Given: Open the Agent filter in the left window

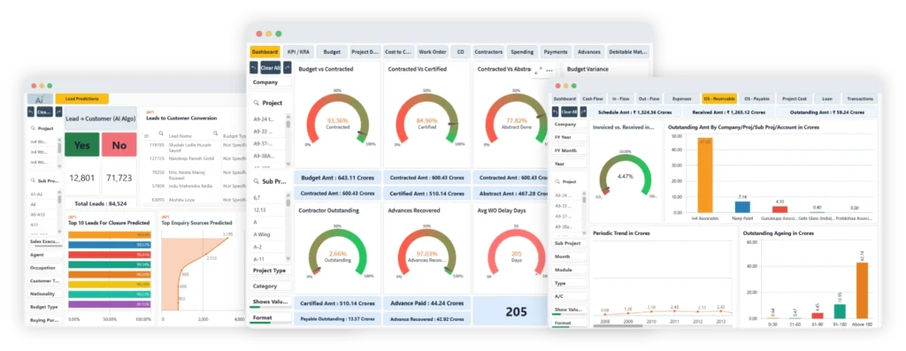Looking at the screenshot, I should [x=45, y=255].
